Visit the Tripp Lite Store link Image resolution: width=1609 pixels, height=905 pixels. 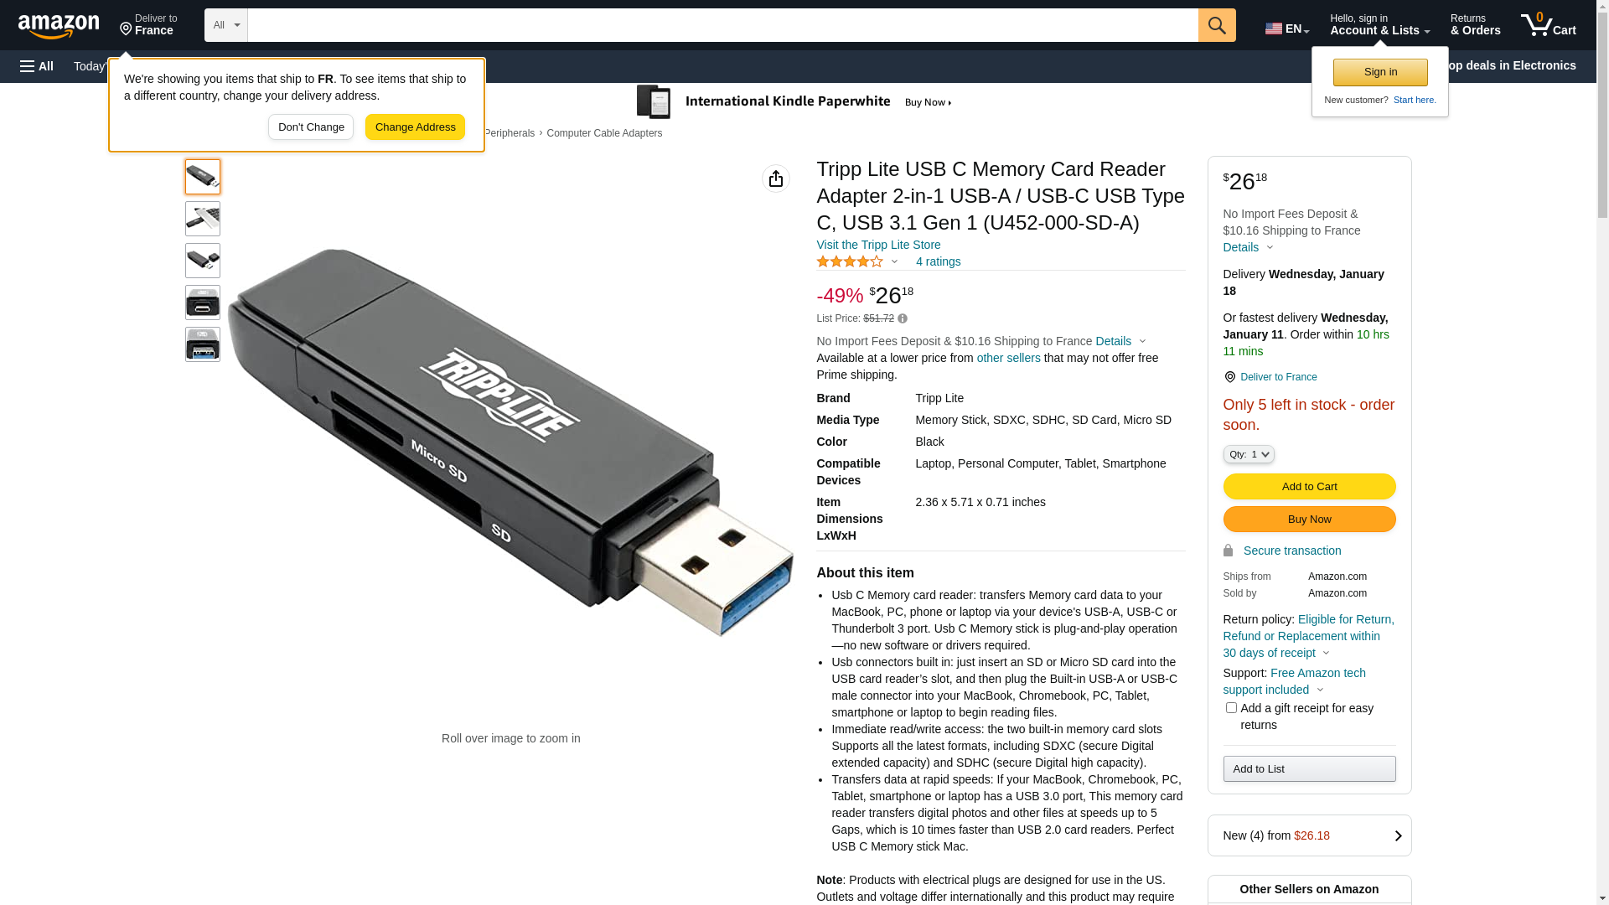click(x=878, y=245)
